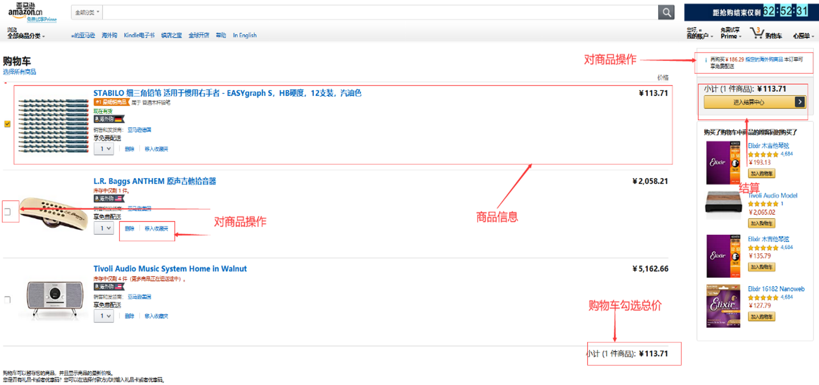
Task: Select all items via 选择所有商品
Action: 19,72
